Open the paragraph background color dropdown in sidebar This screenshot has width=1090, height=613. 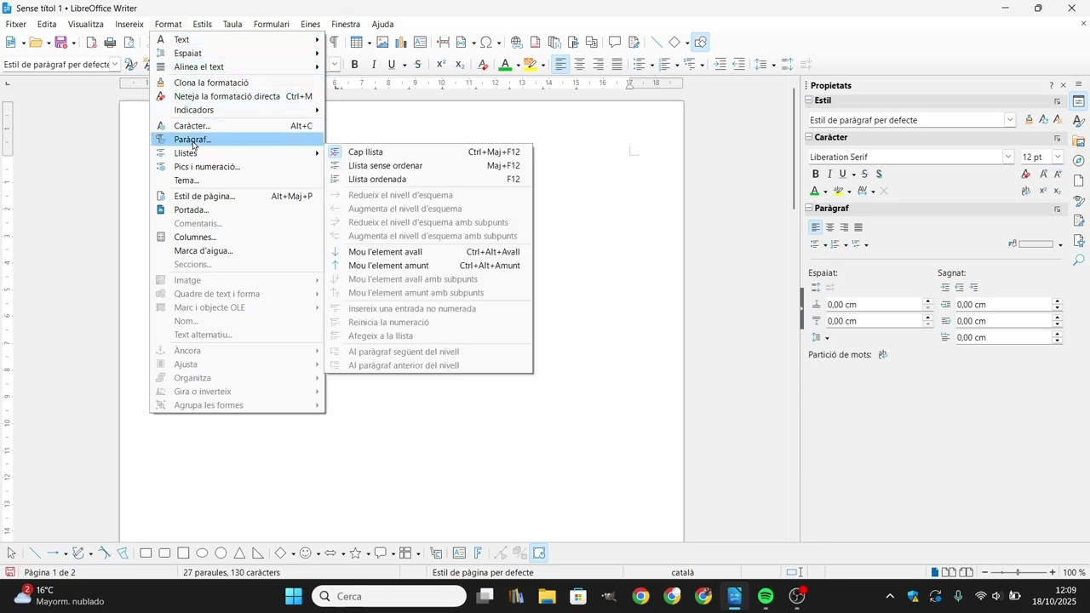1060,245
